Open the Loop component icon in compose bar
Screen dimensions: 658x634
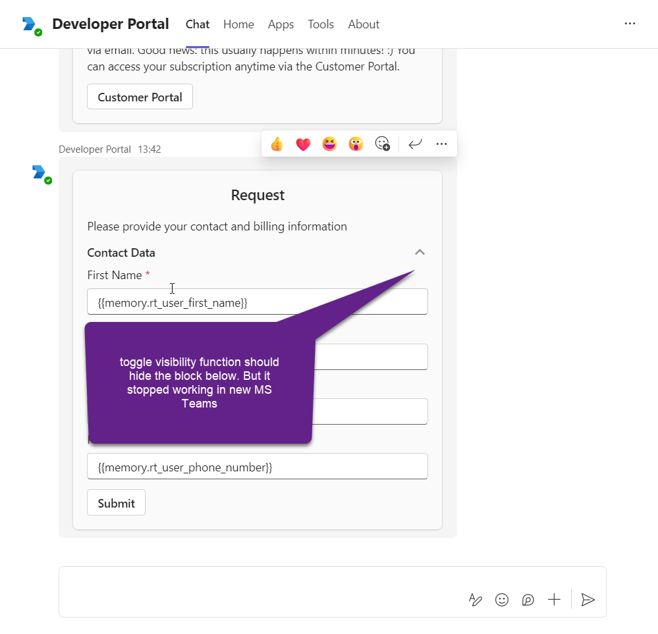tap(528, 600)
